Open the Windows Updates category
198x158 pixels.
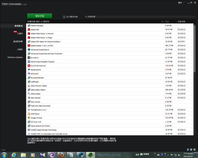[x=15, y=57]
